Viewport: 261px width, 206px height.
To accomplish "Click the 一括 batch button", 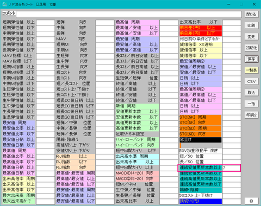I will point(251,104).
